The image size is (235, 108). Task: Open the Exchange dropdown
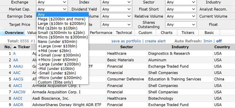[x=52, y=2]
